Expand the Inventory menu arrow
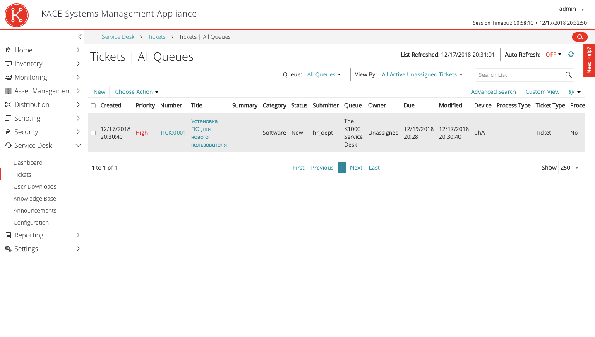595x337 pixels. pos(78,64)
